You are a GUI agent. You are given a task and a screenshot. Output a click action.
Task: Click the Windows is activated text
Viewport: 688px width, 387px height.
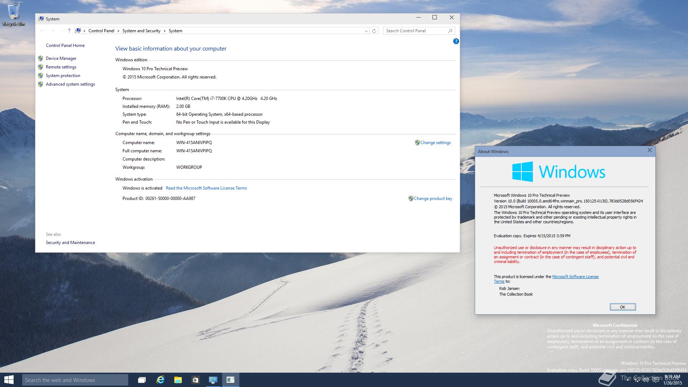142,188
